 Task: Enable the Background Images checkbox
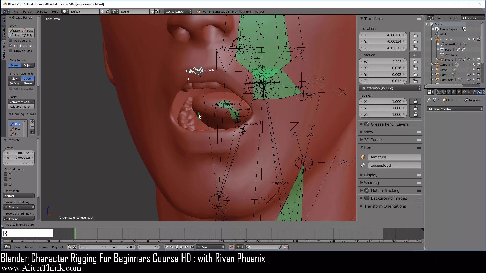click(367, 198)
